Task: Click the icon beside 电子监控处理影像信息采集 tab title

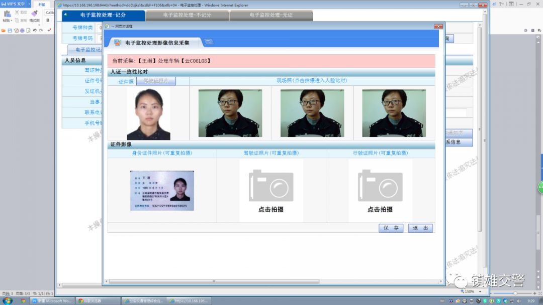Action: coord(117,43)
